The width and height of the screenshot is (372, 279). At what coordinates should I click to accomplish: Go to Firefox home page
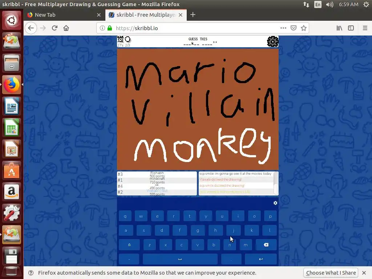point(66,28)
